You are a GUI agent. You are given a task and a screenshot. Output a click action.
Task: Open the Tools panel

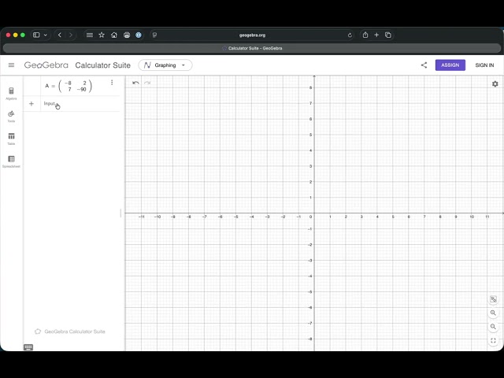(x=11, y=117)
